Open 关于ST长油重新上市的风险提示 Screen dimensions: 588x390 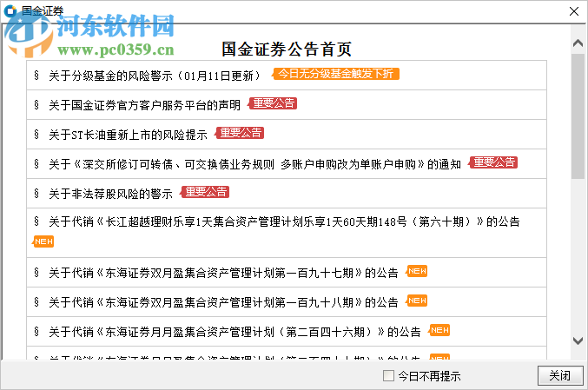(x=128, y=135)
